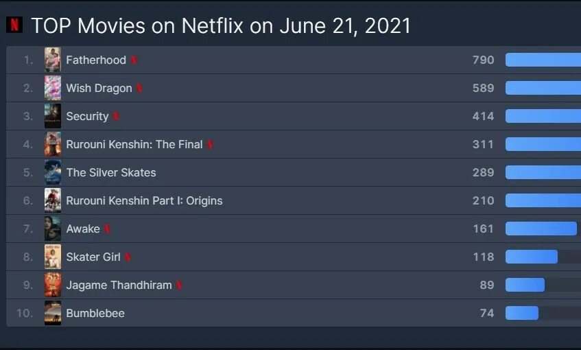Click the Jagame Thandhiram points bar
The width and height of the screenshot is (581, 350).
(x=525, y=285)
